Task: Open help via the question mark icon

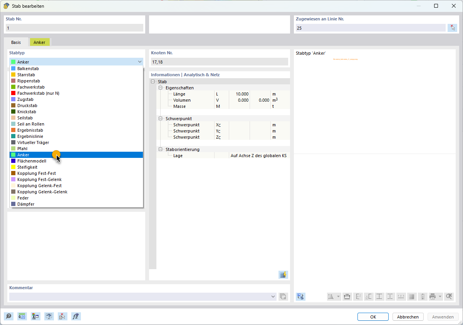Action: 8,316
